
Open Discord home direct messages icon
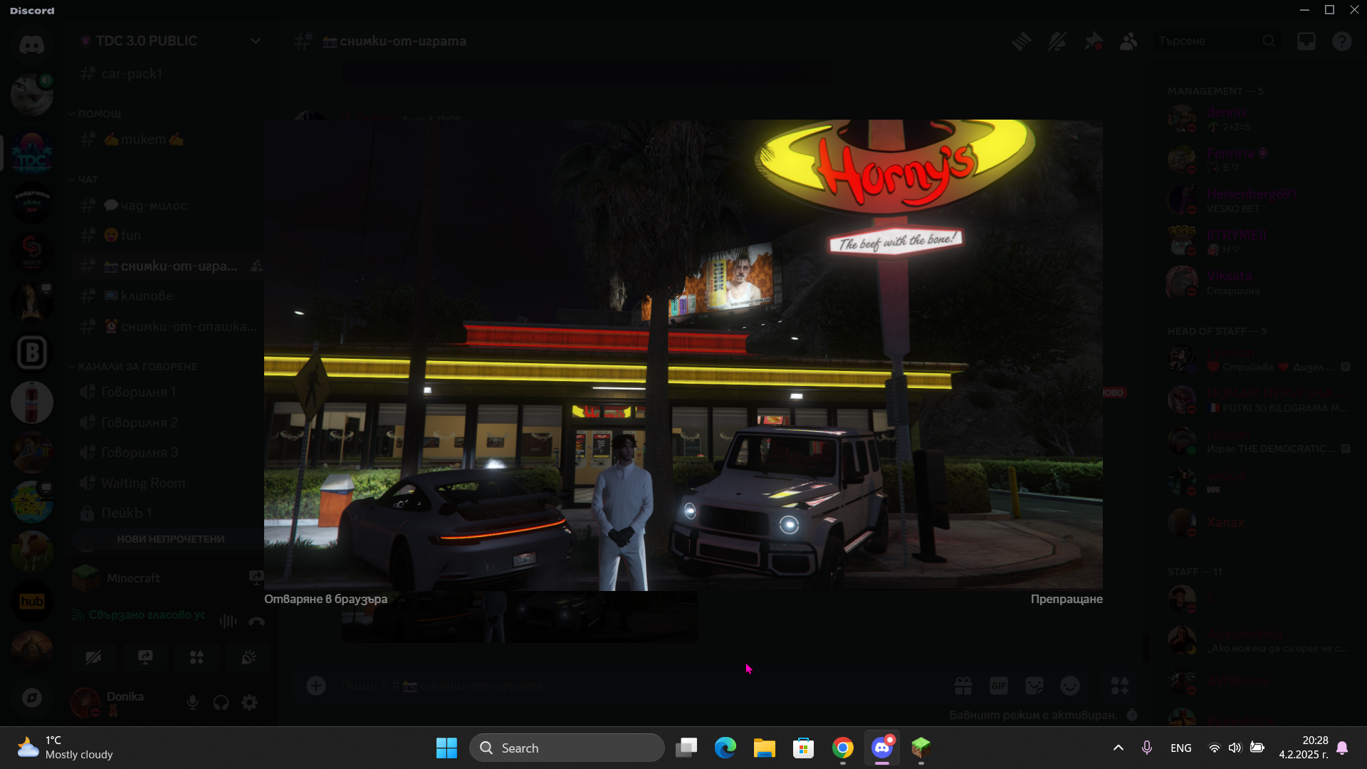[x=31, y=45]
